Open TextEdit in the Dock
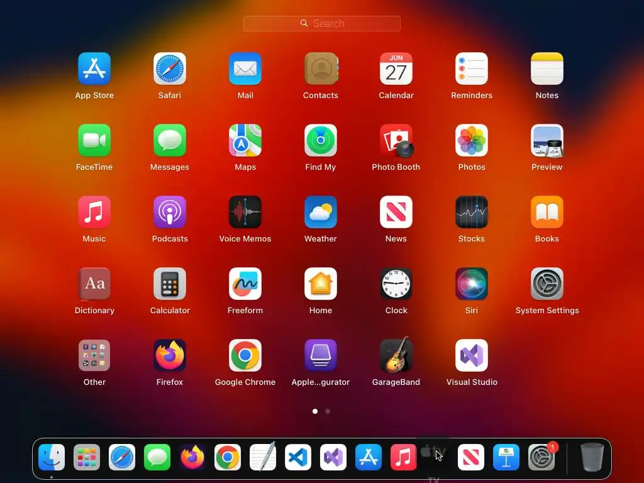Image resolution: width=644 pixels, height=483 pixels. pos(263,457)
